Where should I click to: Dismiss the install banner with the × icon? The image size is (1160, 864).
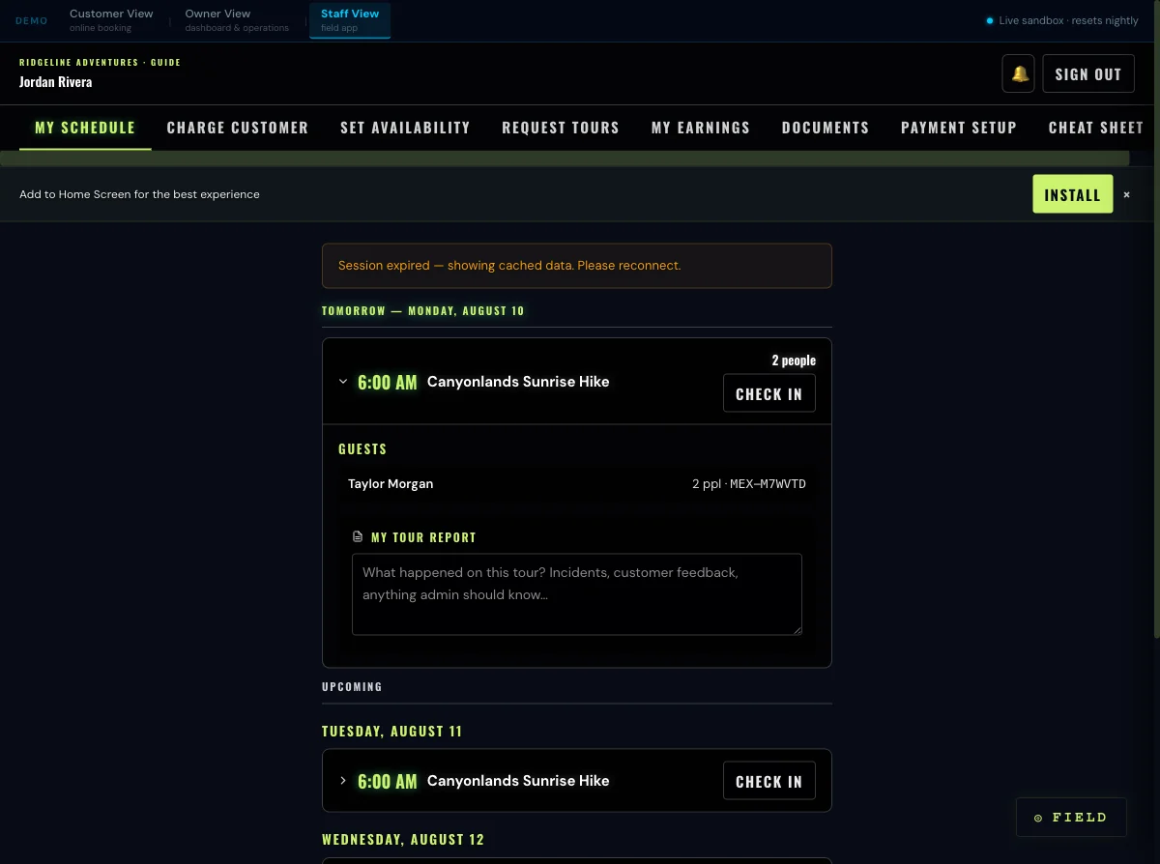coord(1126,194)
